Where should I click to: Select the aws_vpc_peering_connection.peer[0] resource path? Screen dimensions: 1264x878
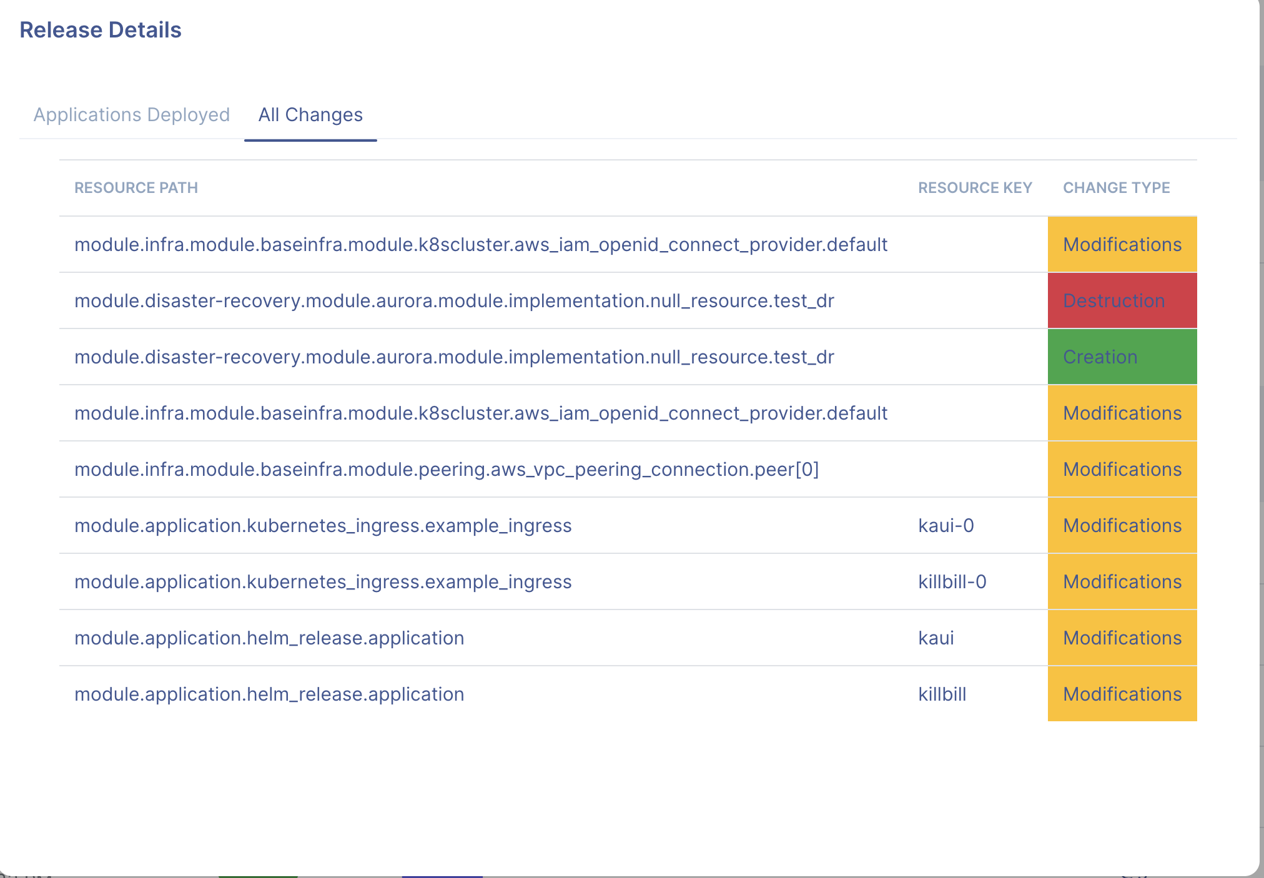pos(447,470)
